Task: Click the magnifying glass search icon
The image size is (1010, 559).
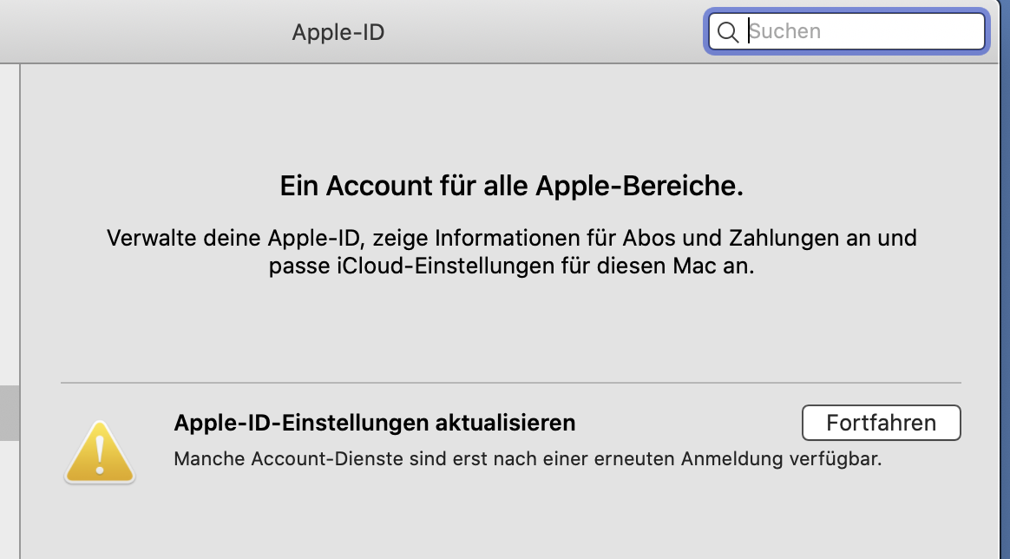Action: [x=728, y=32]
